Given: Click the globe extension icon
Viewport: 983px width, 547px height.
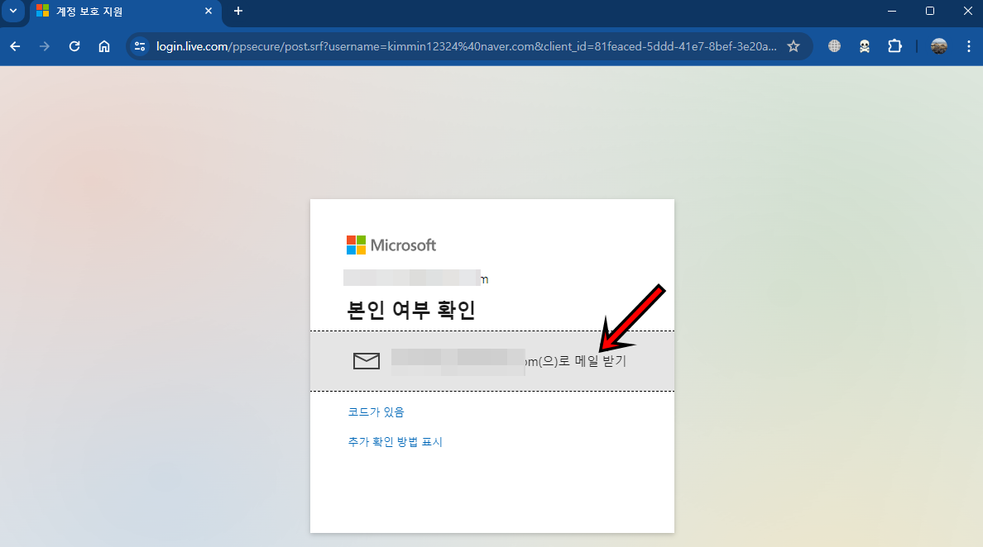Looking at the screenshot, I should (x=834, y=46).
